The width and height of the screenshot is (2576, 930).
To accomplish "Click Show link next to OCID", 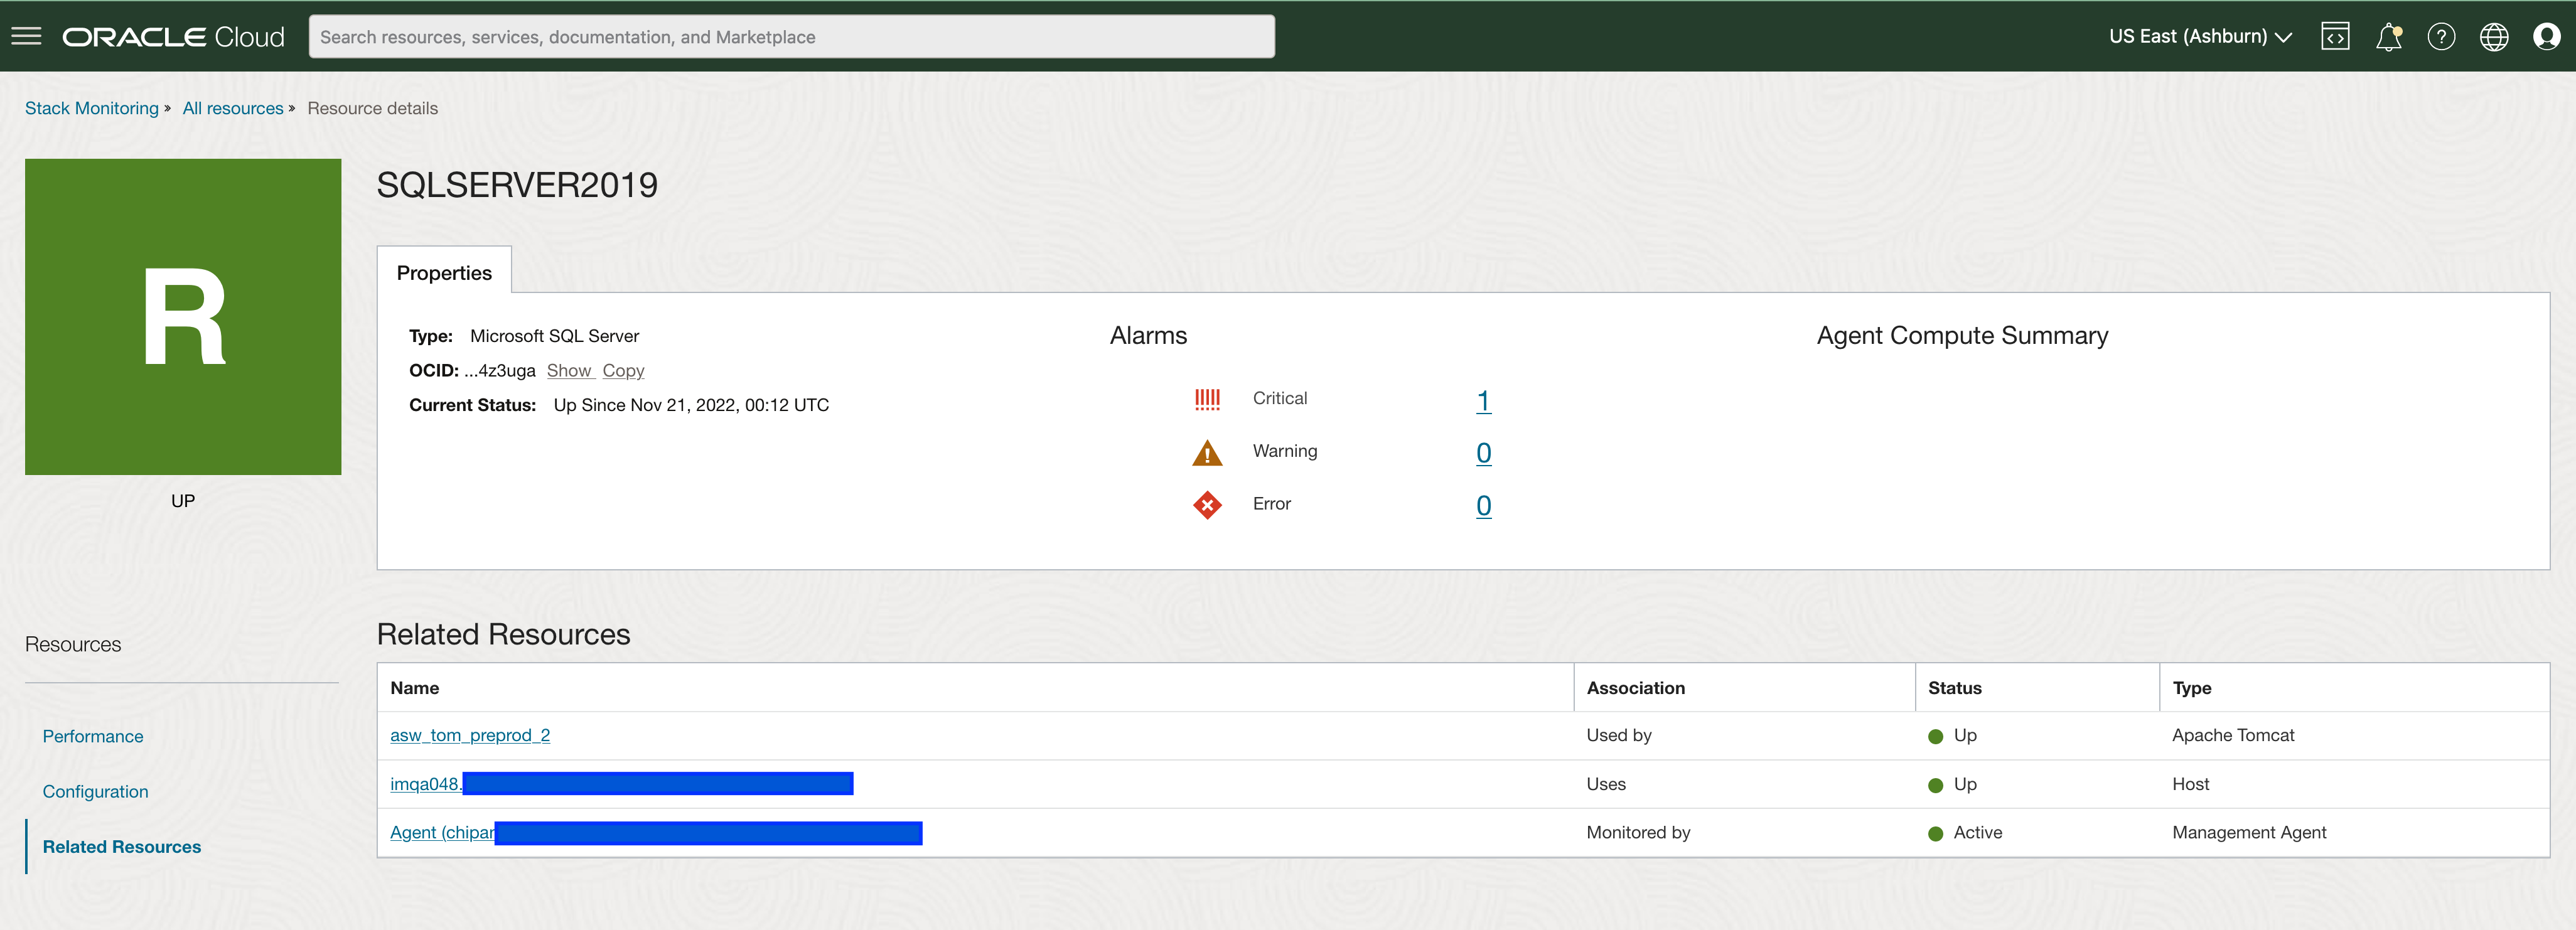I will click(x=569, y=371).
